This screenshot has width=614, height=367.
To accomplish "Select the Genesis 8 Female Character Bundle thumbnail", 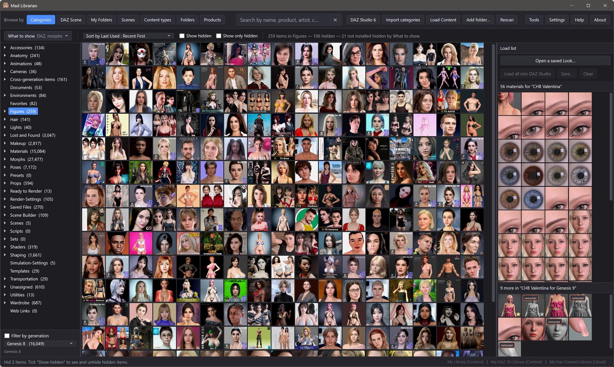I will point(259,101).
